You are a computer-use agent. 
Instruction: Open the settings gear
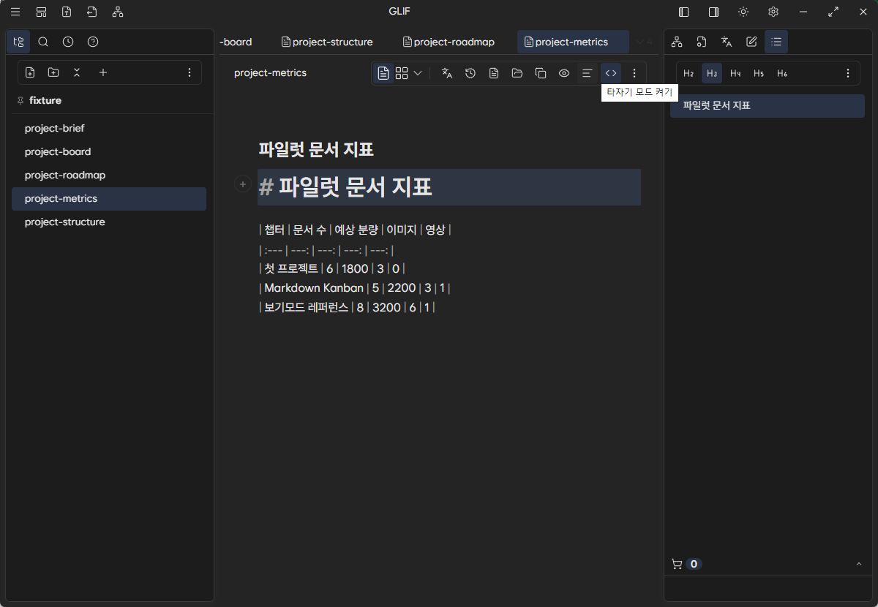click(x=773, y=12)
